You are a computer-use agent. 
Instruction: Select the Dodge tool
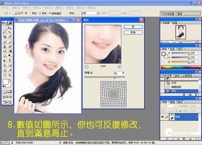[x=10, y=56]
